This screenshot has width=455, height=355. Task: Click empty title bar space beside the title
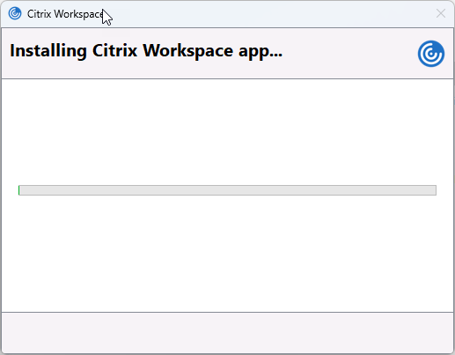[x=270, y=14]
